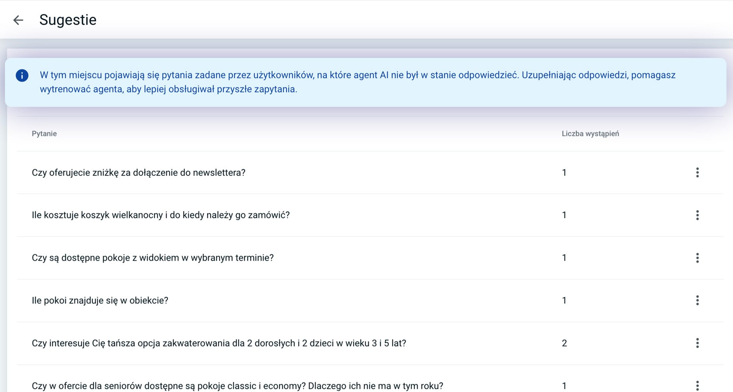
Task: Select 'Ile pokoi znajduje się w obiekcie?' row
Action: (100, 301)
